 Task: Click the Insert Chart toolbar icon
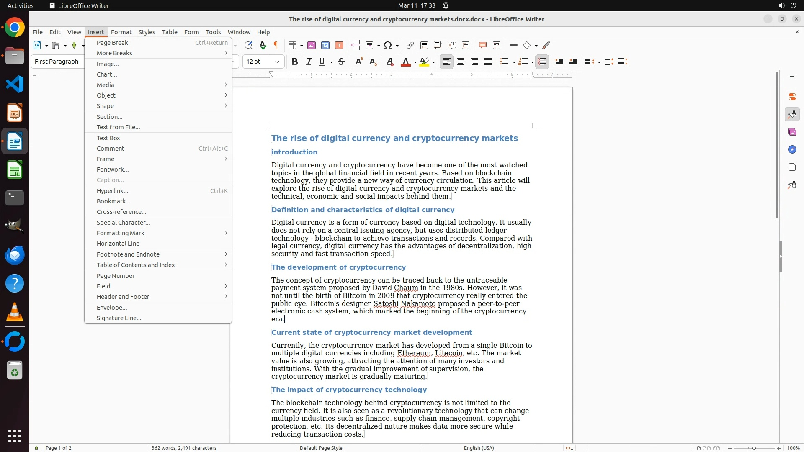point(325,45)
